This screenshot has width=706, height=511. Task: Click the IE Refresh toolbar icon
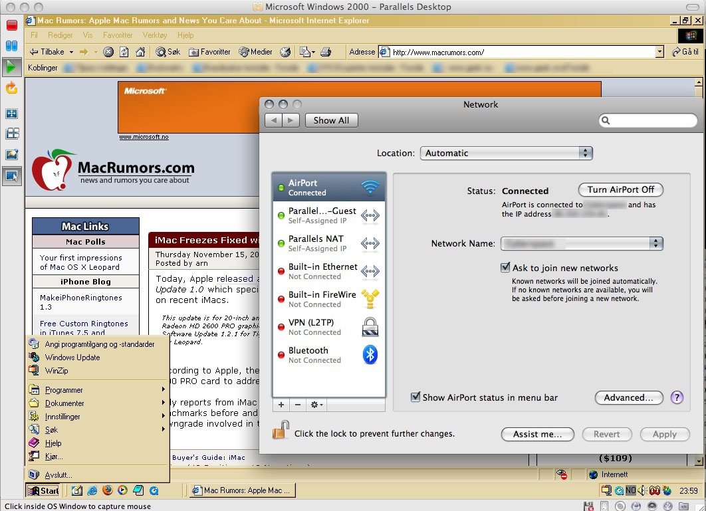pos(124,52)
